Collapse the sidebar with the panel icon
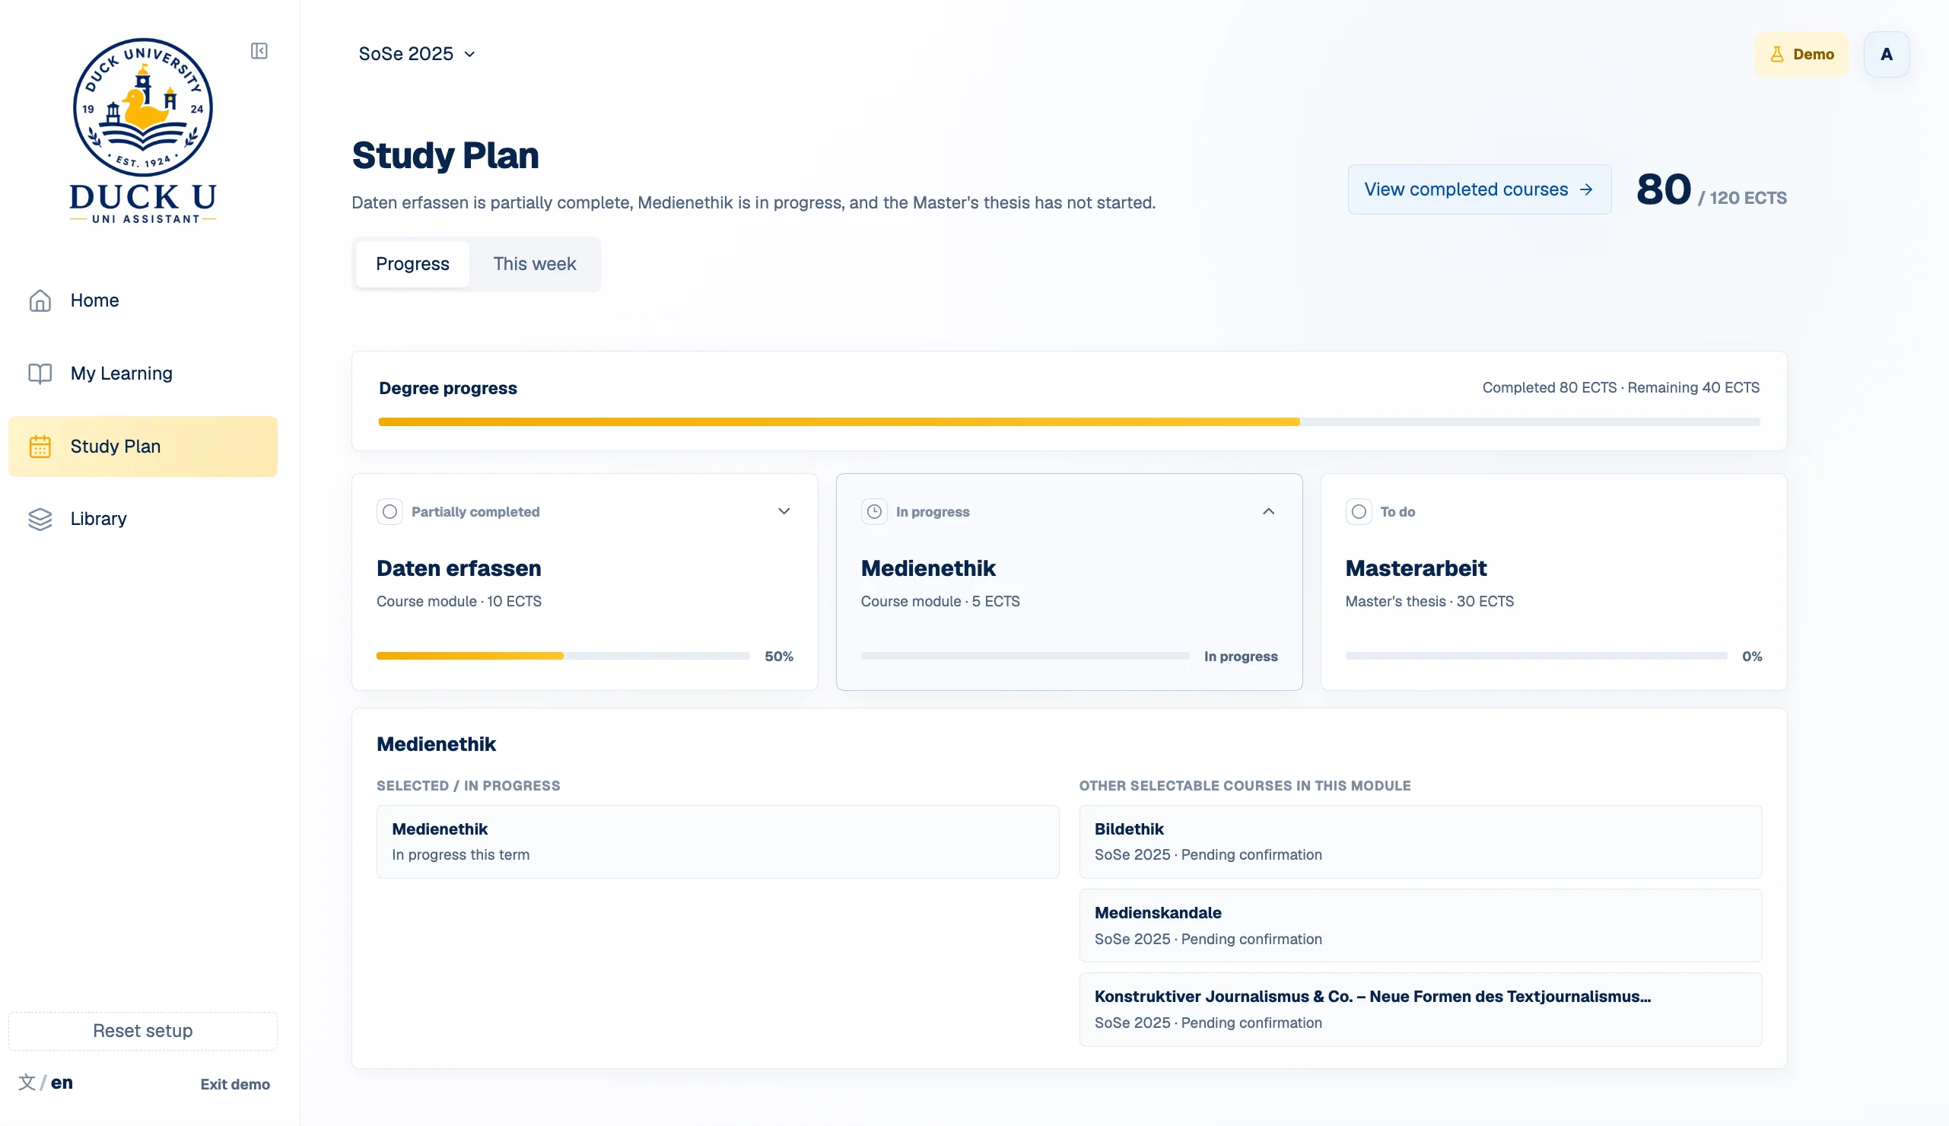The width and height of the screenshot is (1949, 1126). tap(259, 51)
